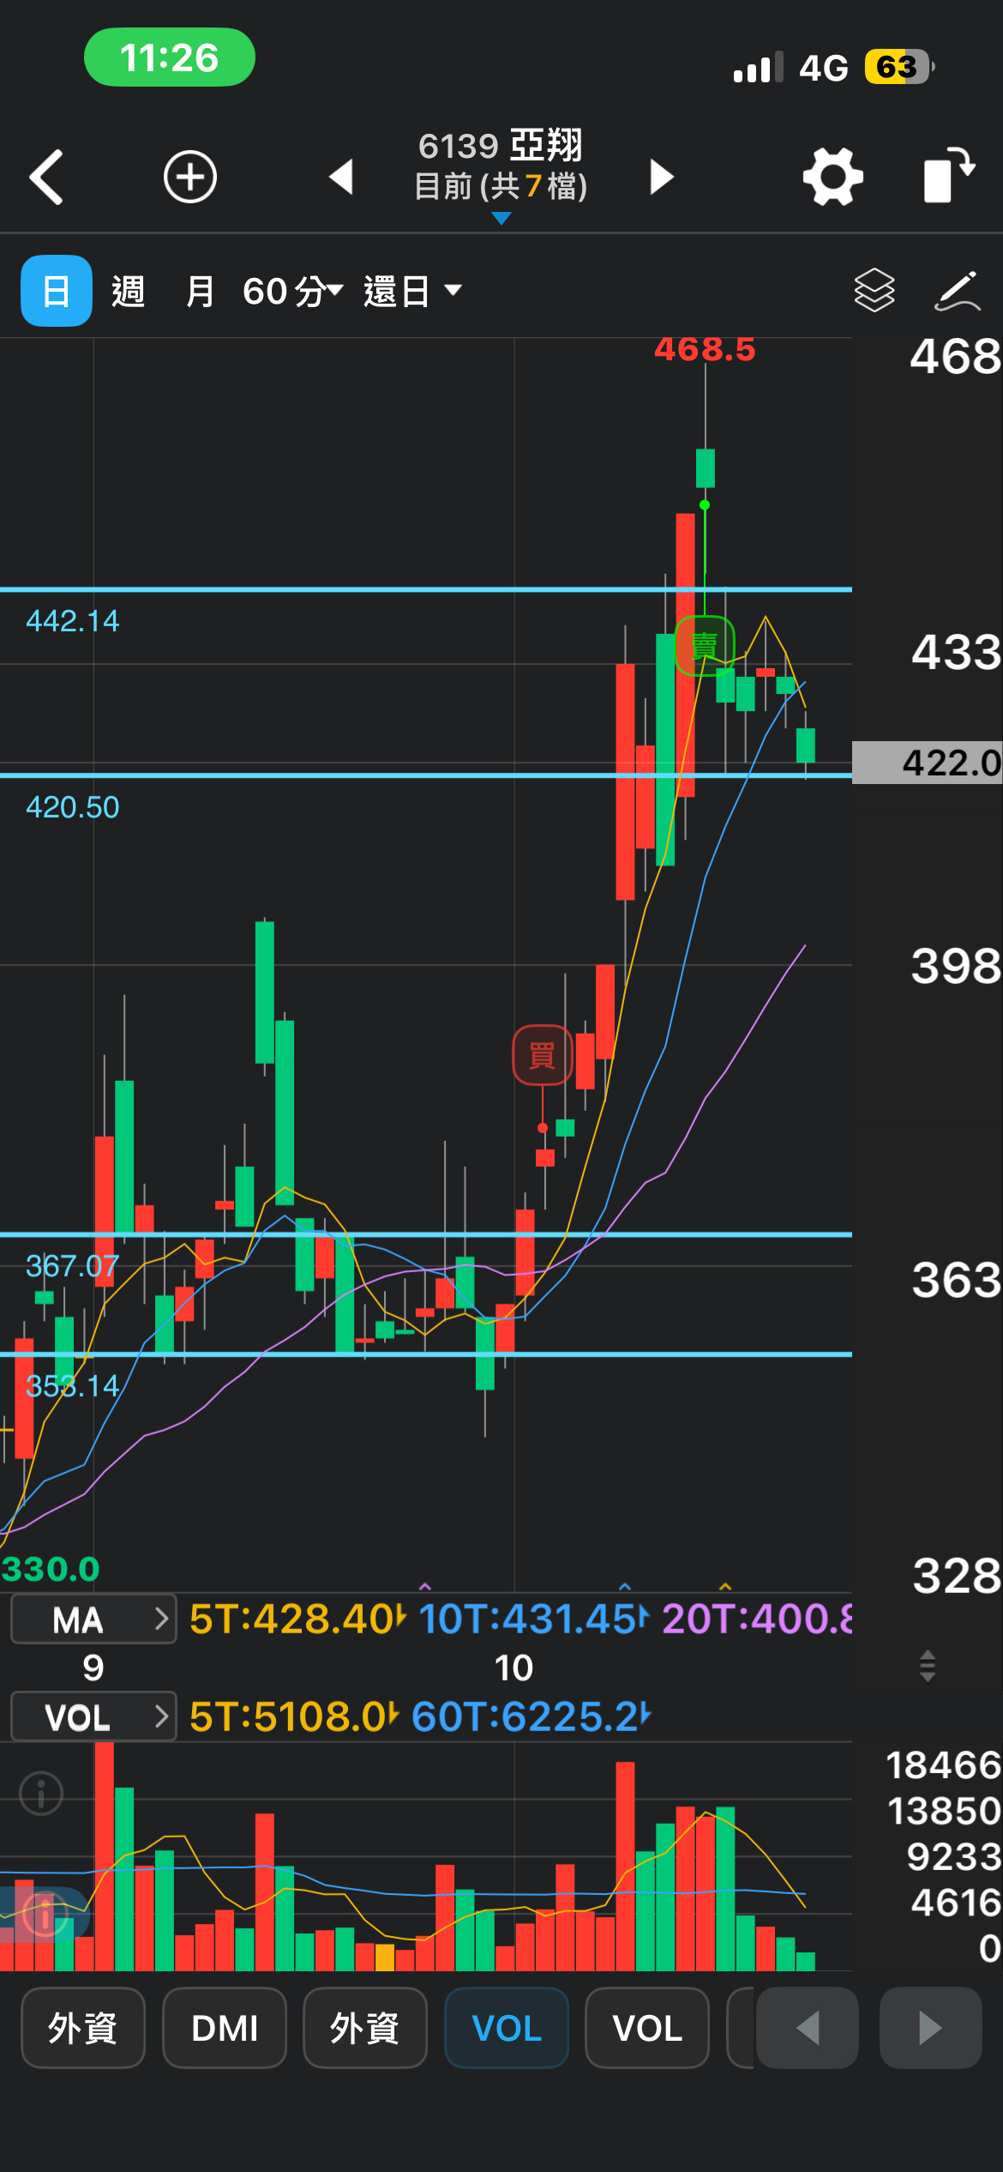This screenshot has height=2172, width=1003.
Task: Tap the green 賣 sell marker
Action: click(x=705, y=645)
